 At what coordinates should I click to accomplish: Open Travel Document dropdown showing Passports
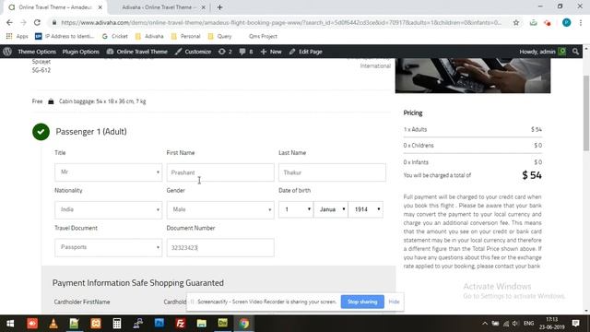109,247
